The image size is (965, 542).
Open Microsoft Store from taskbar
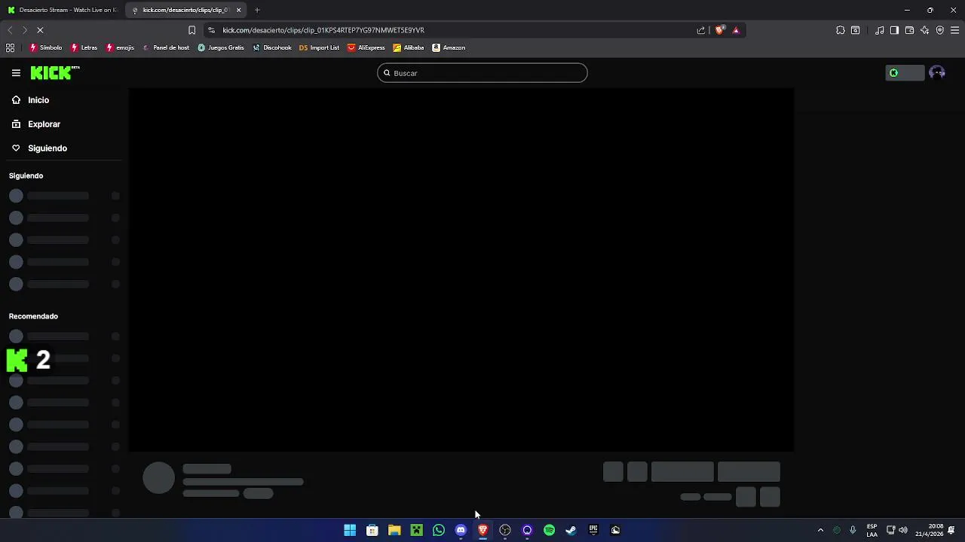[372, 530]
